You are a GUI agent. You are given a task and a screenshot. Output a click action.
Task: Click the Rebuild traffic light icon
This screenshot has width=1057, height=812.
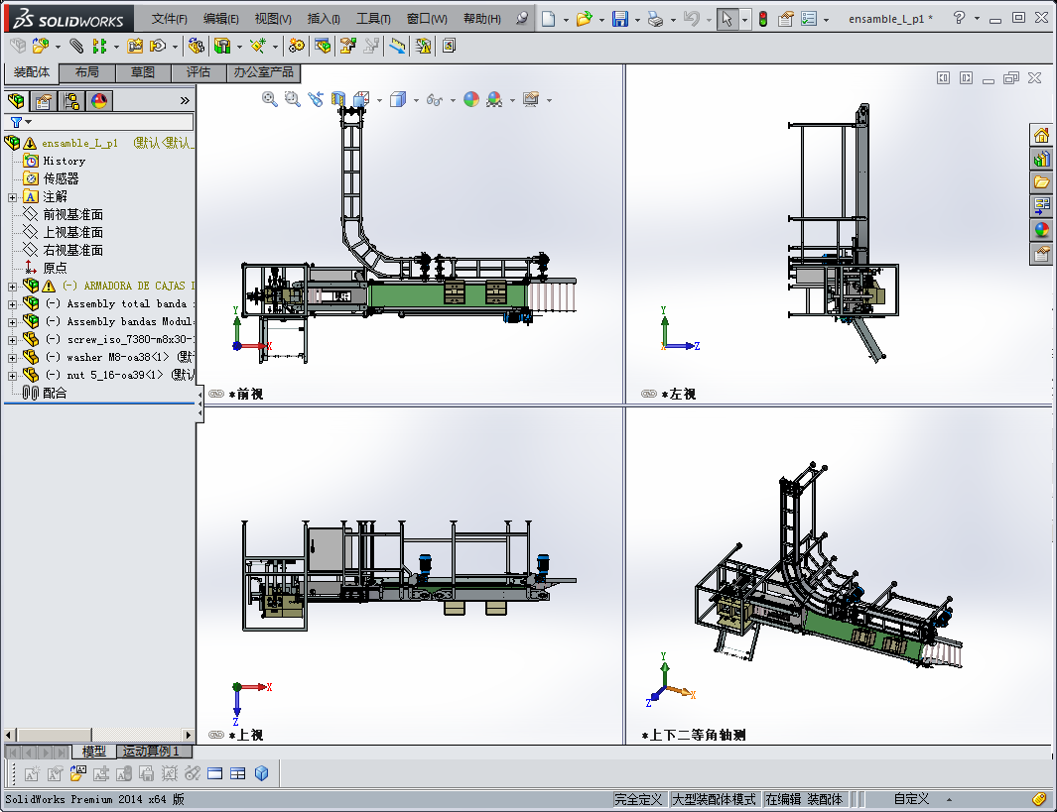coord(763,19)
